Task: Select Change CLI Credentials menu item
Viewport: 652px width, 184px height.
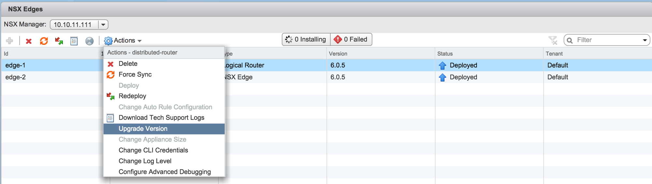Action: pyautogui.click(x=164, y=150)
